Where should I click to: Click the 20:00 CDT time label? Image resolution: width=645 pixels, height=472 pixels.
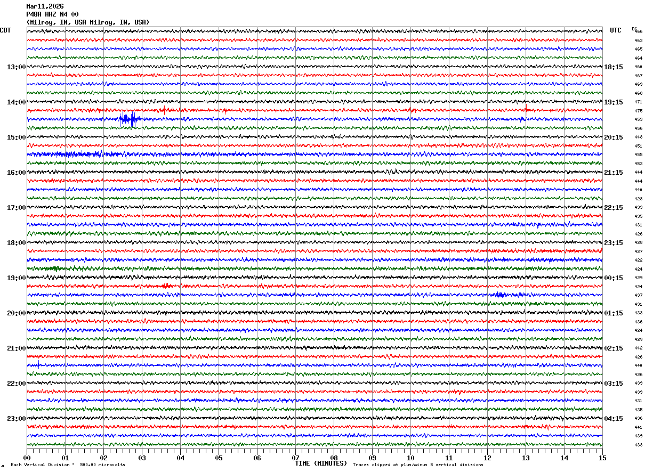[17, 313]
